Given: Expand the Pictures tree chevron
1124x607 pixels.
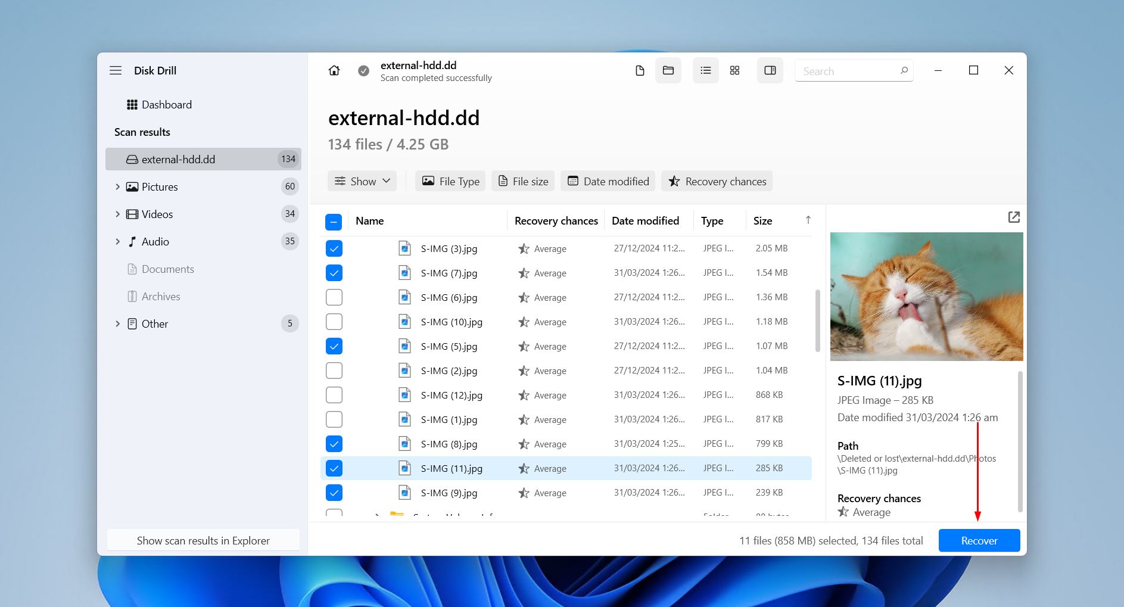Looking at the screenshot, I should click(x=117, y=186).
